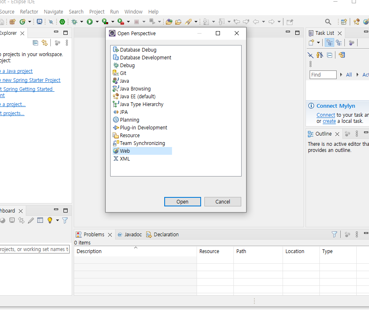369x310 pixels.
Task: Click the Open button in dialog
Action: (182, 201)
